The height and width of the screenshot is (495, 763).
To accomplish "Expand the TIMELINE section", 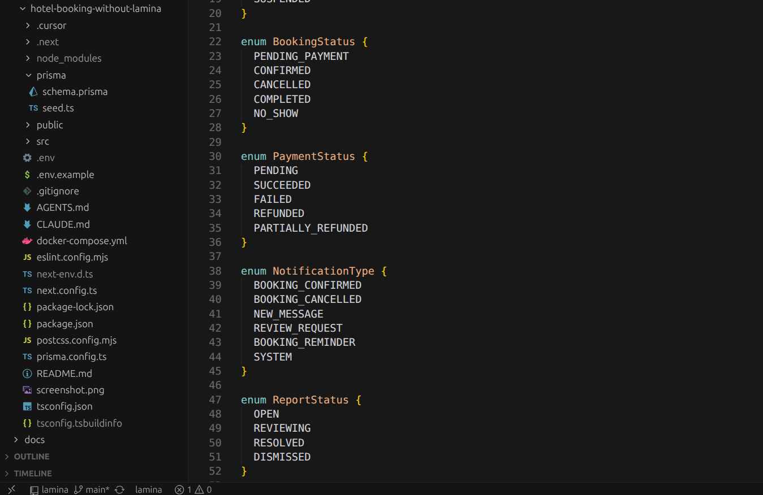I will pyautogui.click(x=7, y=474).
